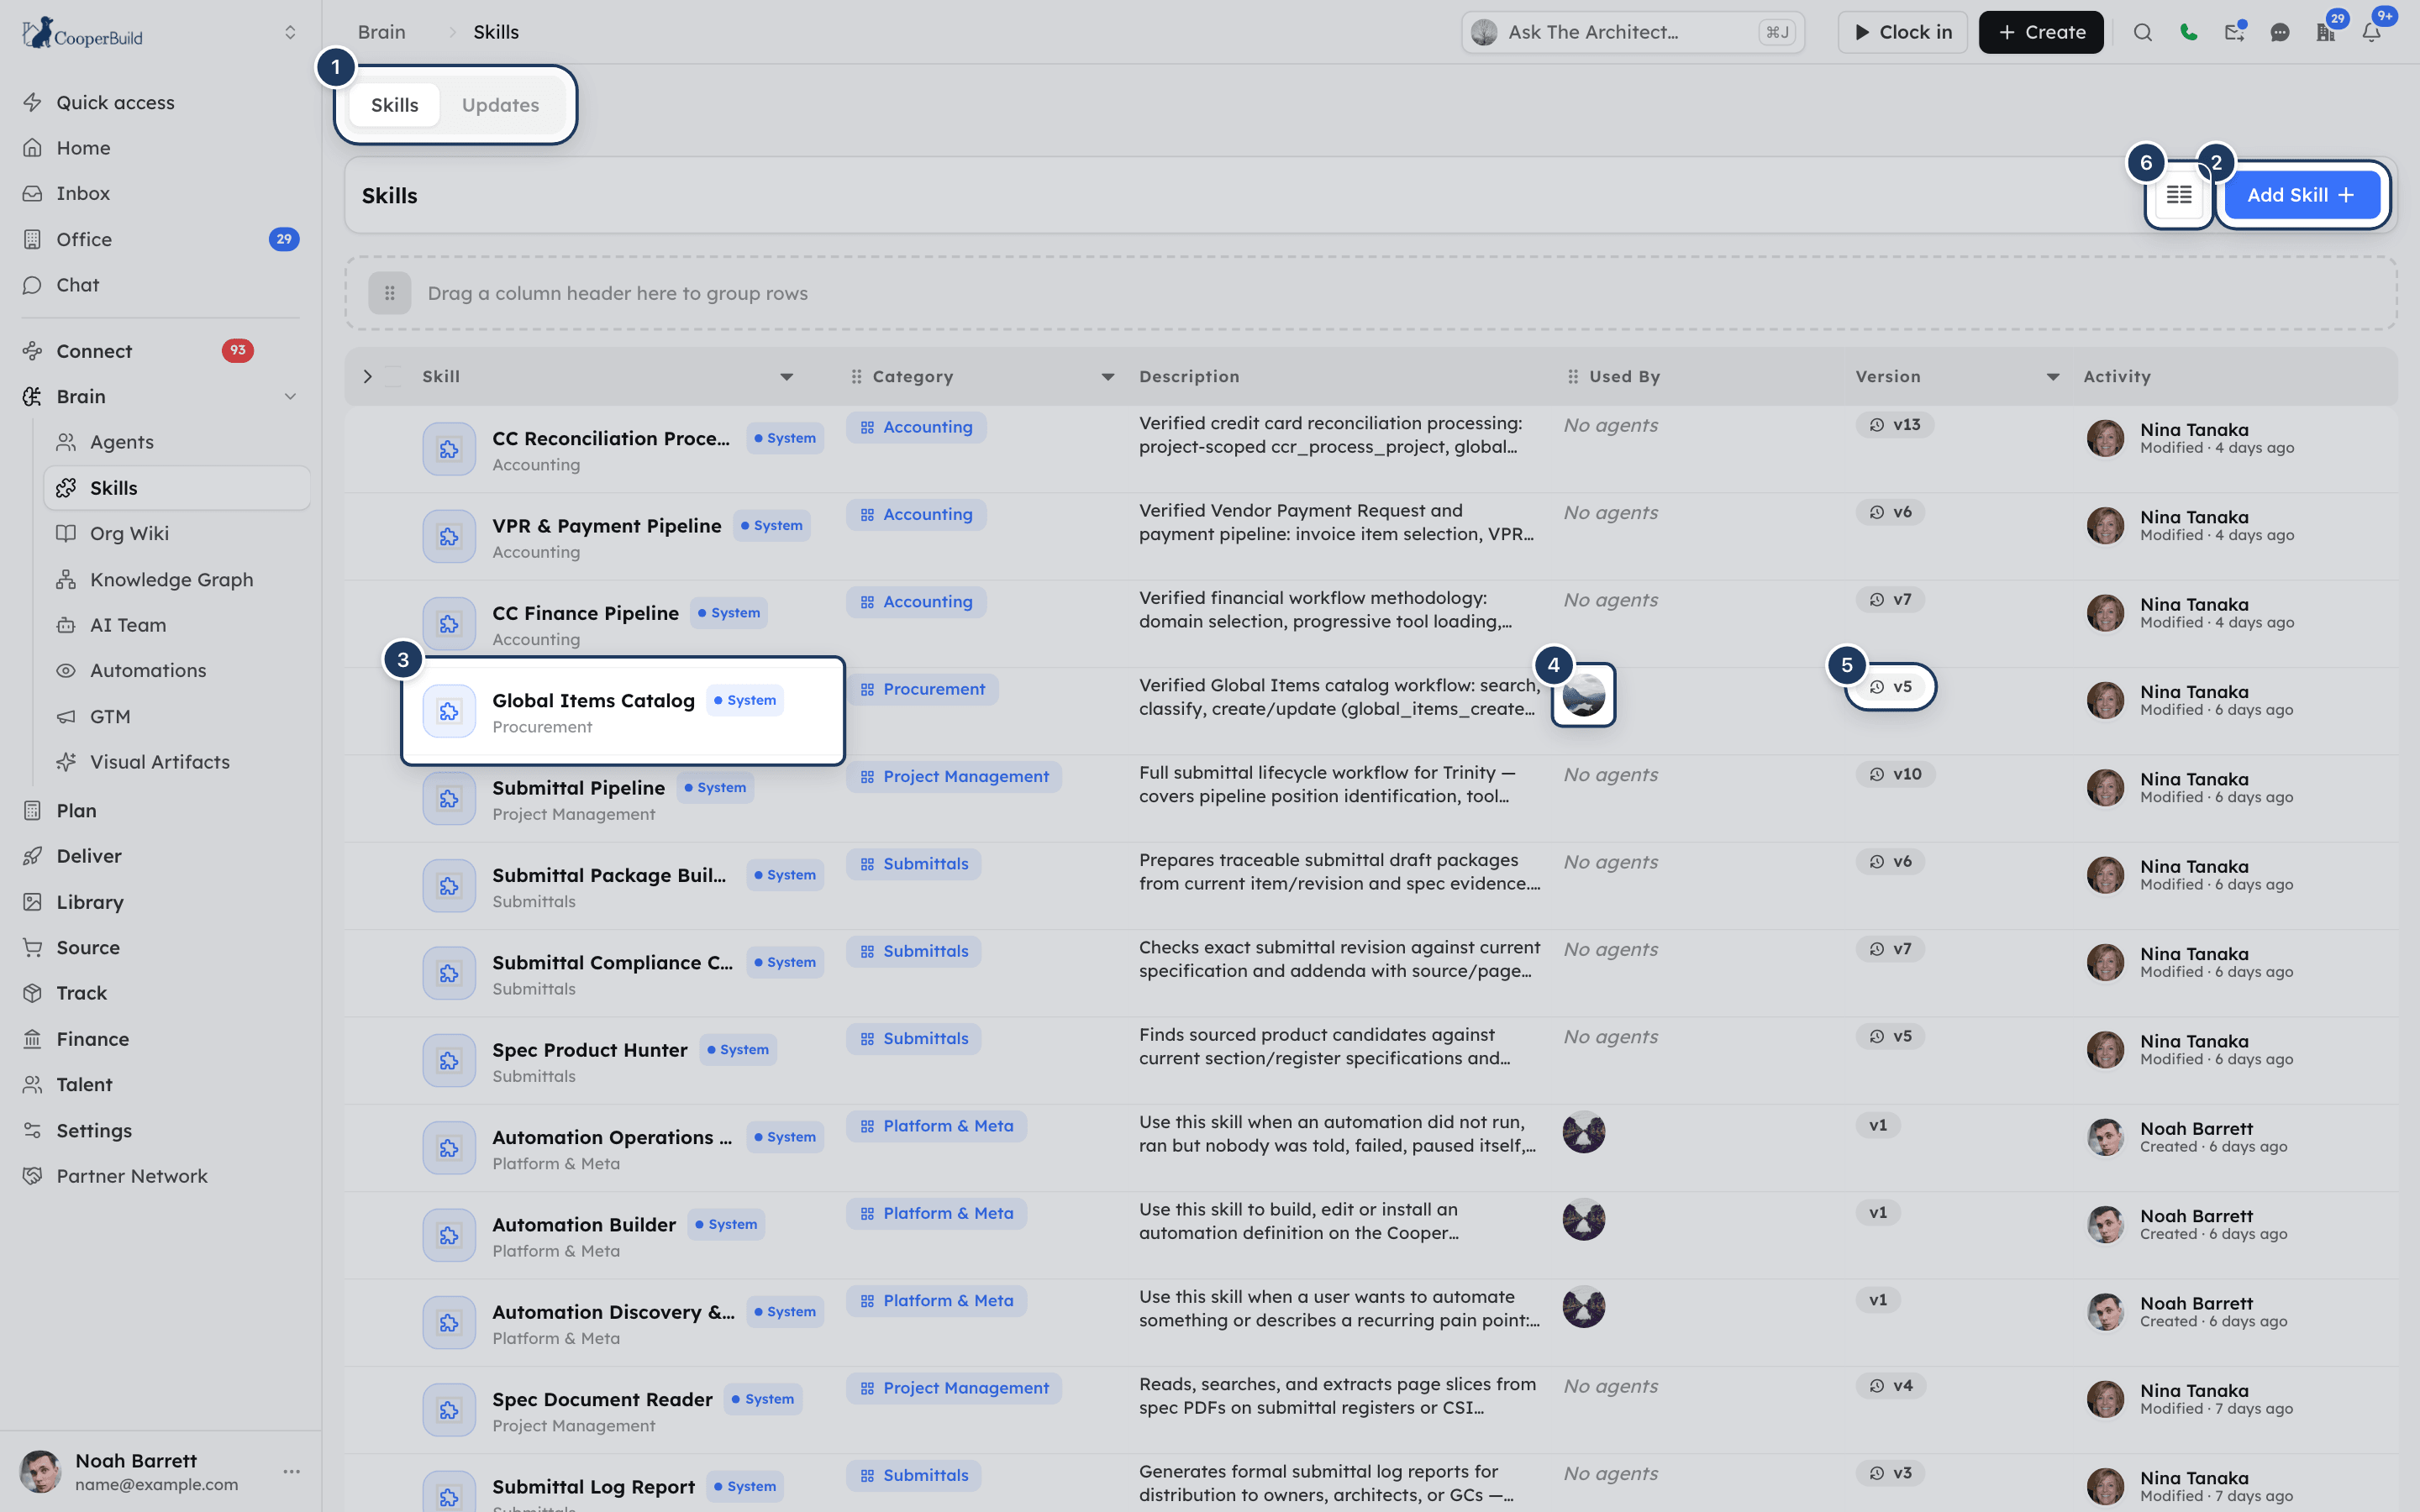
Task: Open the Partner Network sidebar item
Action: (x=132, y=1176)
